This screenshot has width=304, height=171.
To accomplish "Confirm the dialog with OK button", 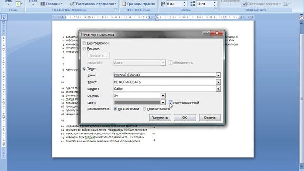I will 185,117.
